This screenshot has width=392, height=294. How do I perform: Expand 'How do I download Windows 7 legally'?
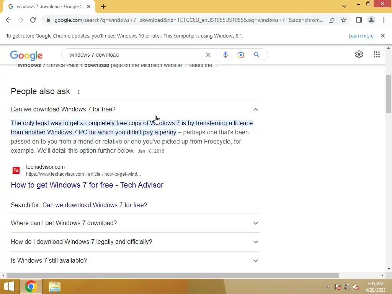coord(135,242)
